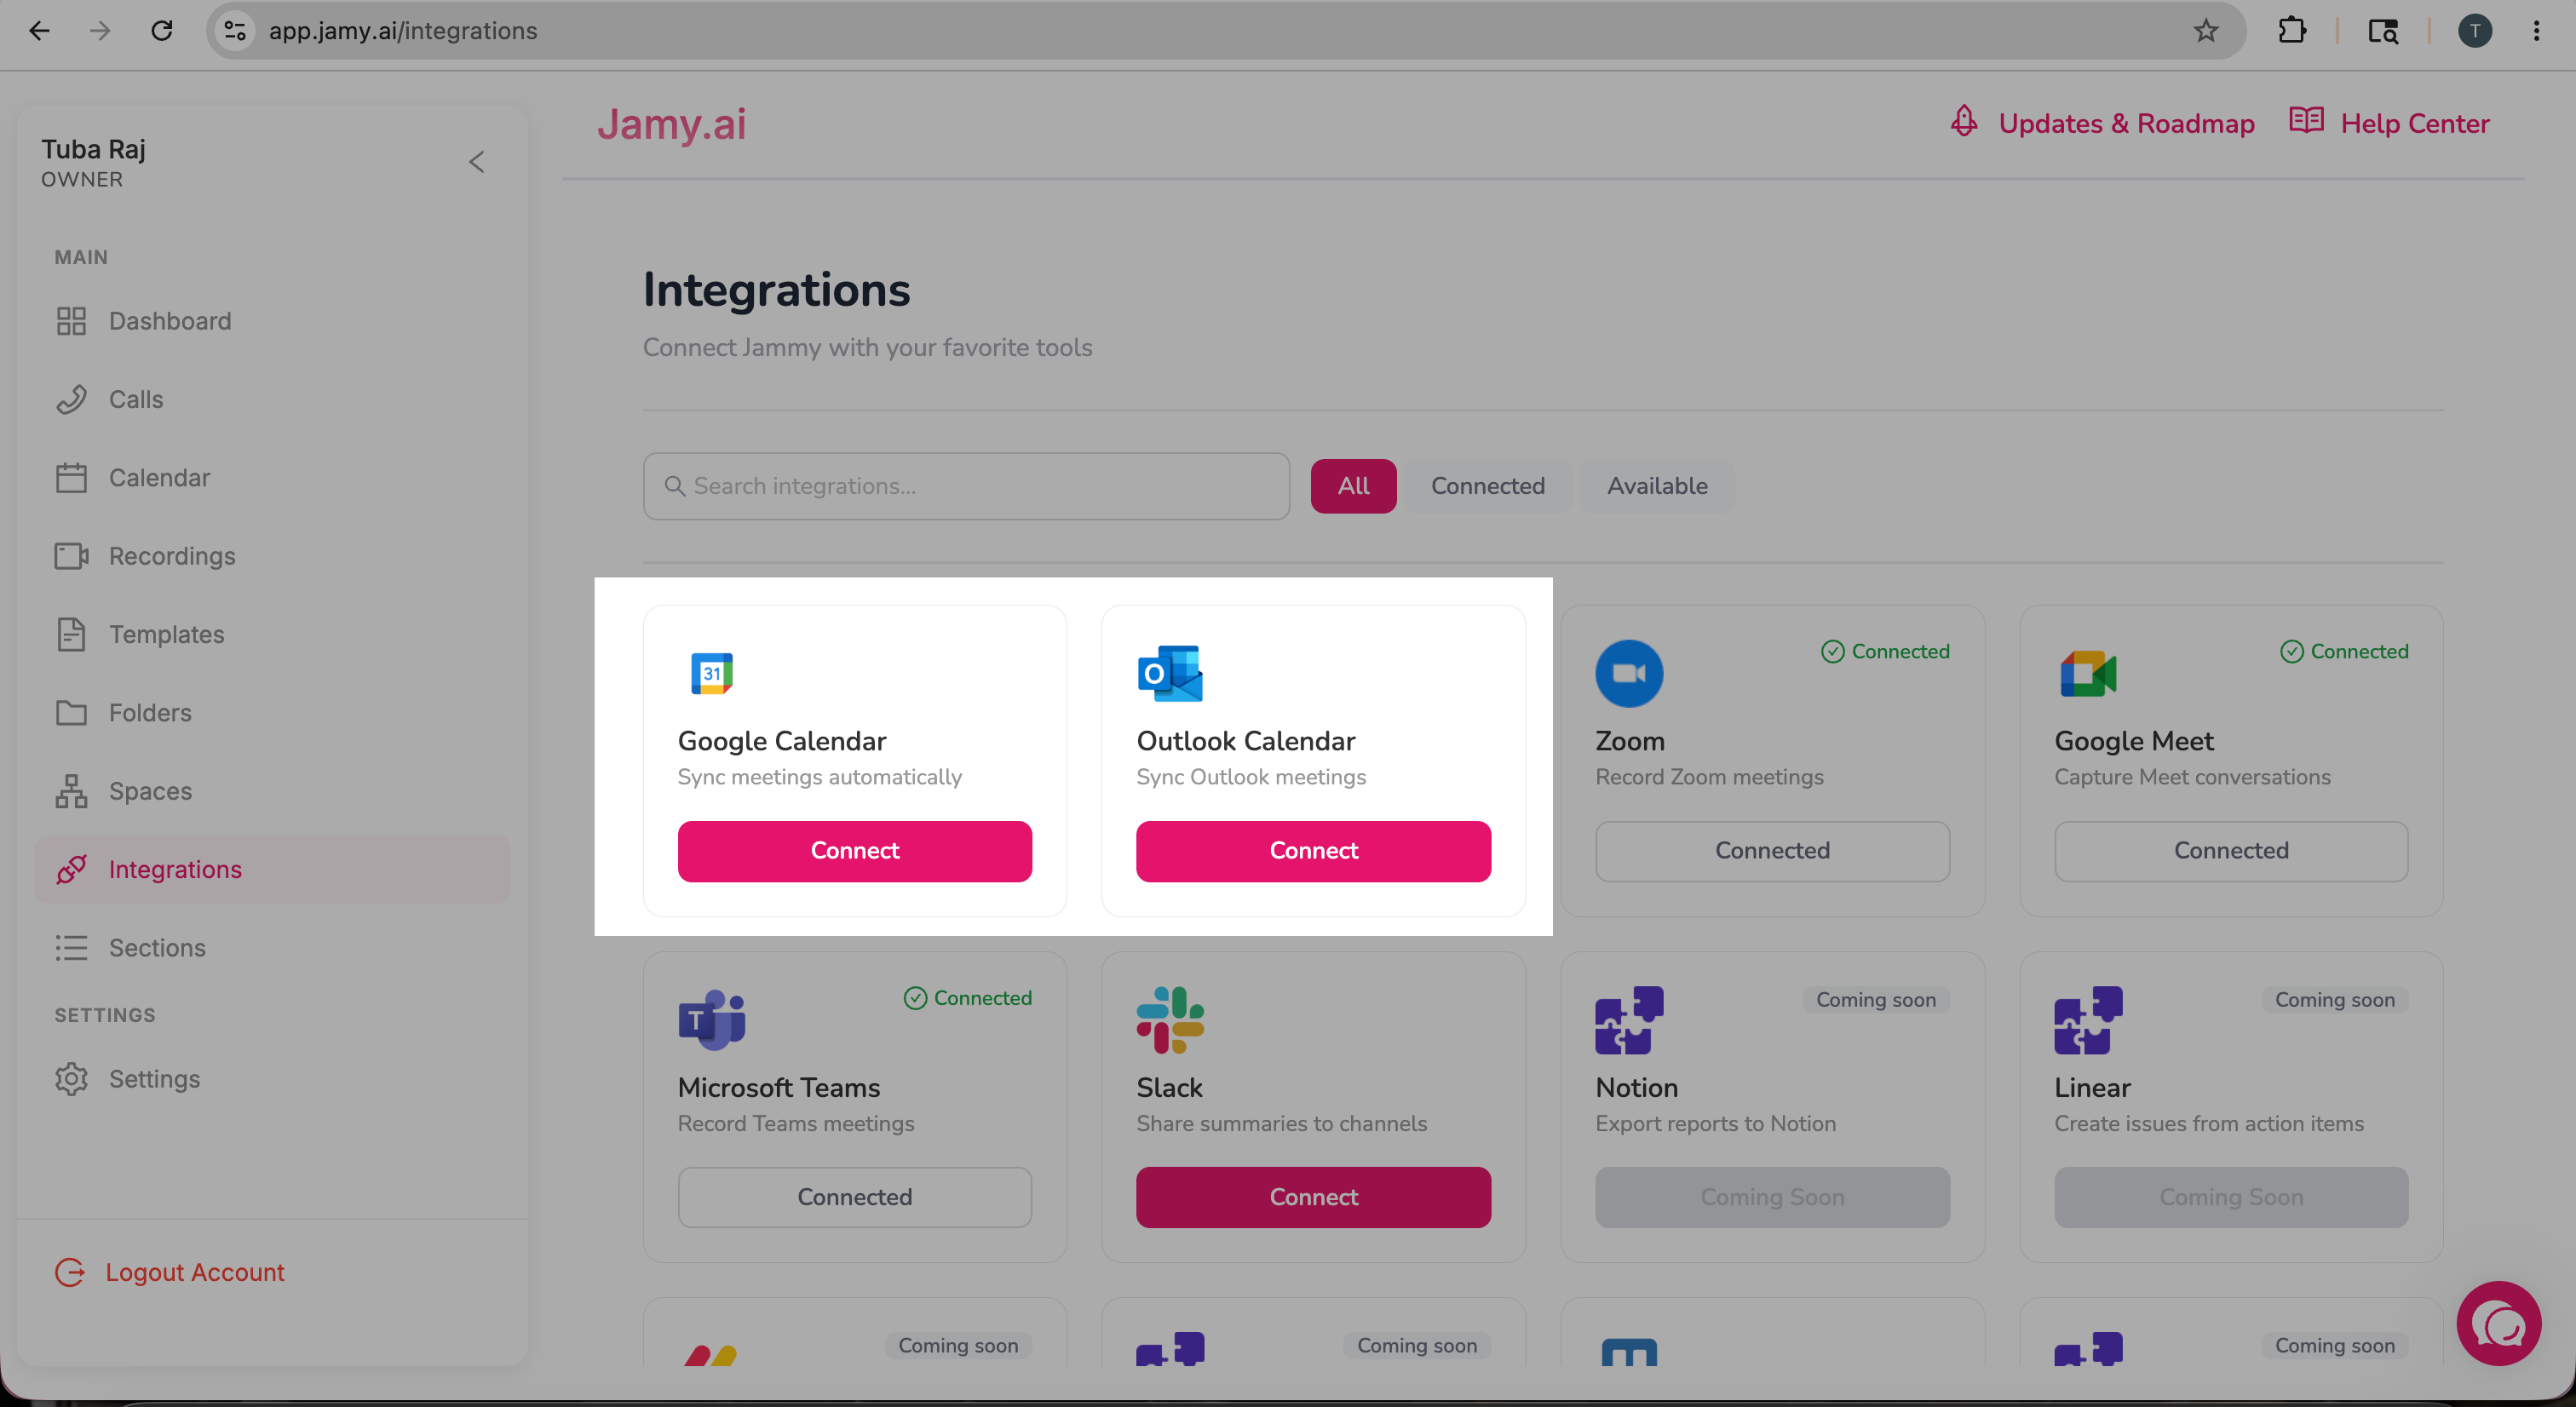Viewport: 2576px width, 1407px height.
Task: Click the browser profile avatar T
Action: [2474, 31]
